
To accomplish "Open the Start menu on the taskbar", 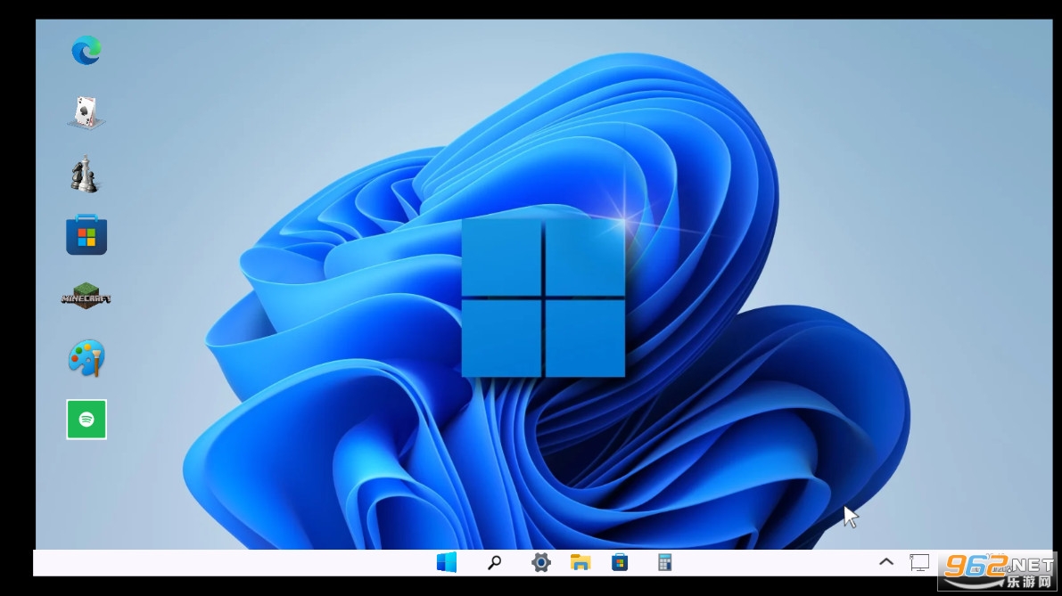I will [x=447, y=562].
